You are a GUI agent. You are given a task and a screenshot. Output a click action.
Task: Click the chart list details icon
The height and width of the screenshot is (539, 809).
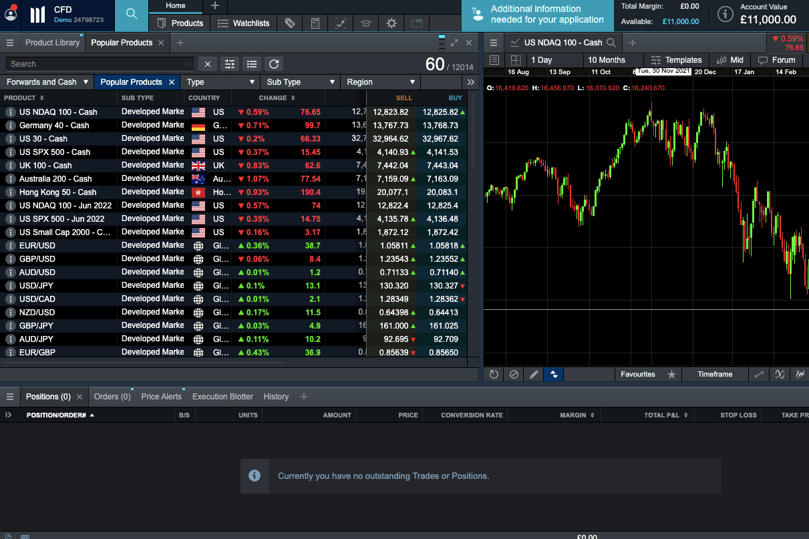pos(494,59)
